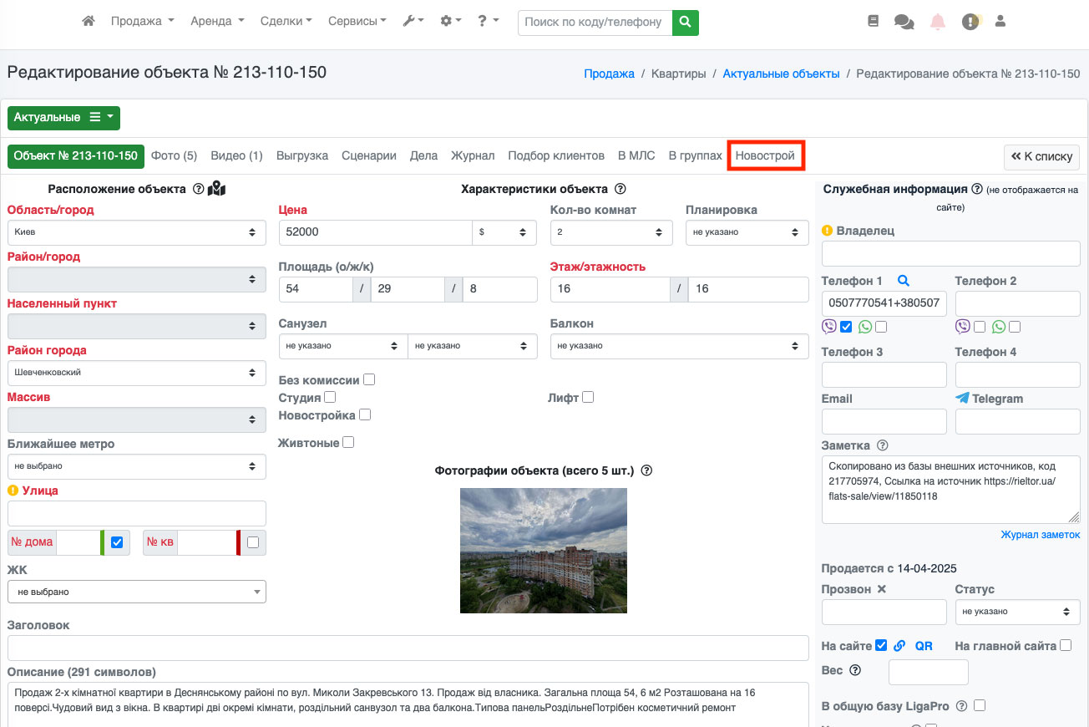Click the user profile icon
This screenshot has width=1089, height=727.
pos(1000,21)
